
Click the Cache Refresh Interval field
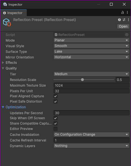(92, 140)
